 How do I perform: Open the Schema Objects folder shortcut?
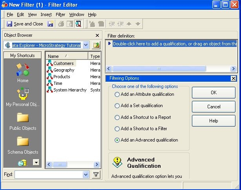[x=23, y=145]
